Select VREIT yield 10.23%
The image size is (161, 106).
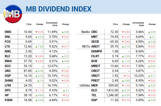139,76
